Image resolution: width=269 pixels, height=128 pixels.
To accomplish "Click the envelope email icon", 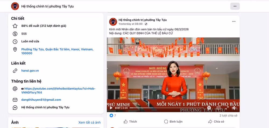I will [15, 100].
